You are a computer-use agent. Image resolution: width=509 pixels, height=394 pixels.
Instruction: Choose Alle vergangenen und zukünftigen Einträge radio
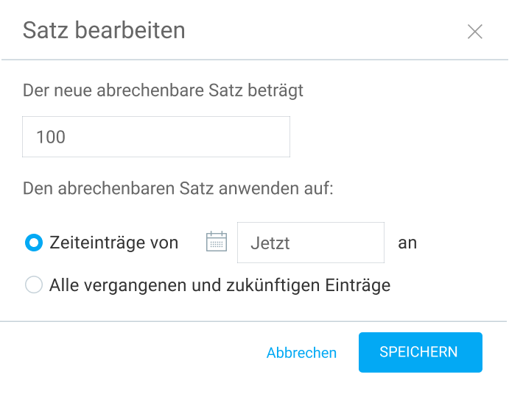(x=34, y=284)
